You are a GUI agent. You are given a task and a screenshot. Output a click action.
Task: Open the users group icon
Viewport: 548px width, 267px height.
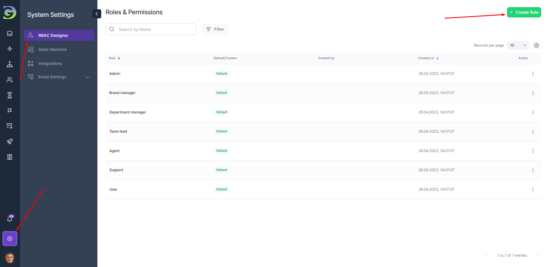point(10,80)
